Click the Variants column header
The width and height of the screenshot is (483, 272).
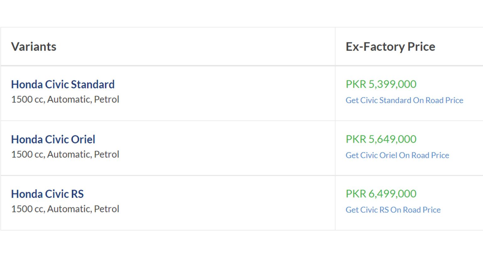pos(34,47)
